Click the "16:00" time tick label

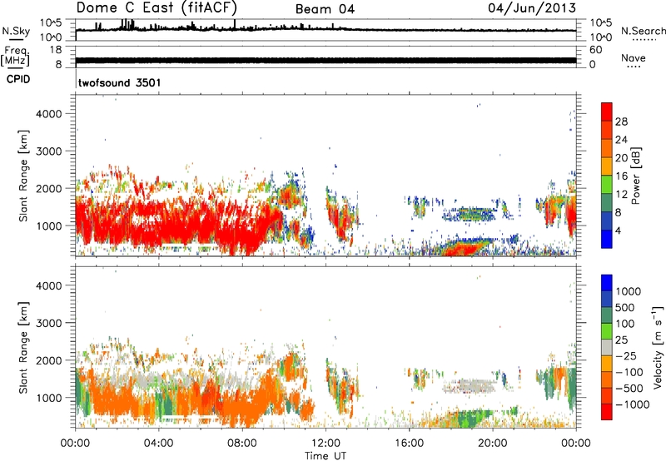click(409, 444)
